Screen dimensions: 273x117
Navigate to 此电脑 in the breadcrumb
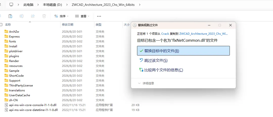(28, 5)
